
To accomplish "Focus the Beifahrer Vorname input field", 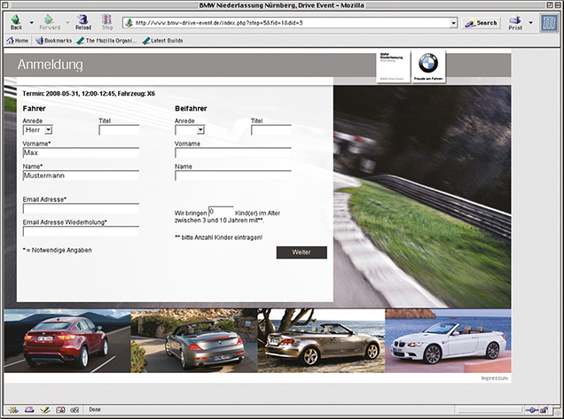I will coord(232,152).
